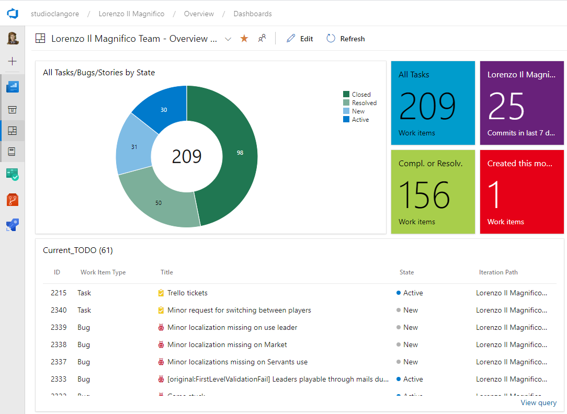Expand the dashboard selector chevron
Screen dimensions: 567x414
228,39
